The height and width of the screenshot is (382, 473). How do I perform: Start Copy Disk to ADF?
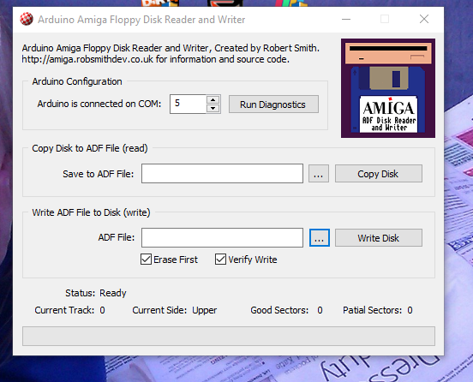tap(378, 174)
